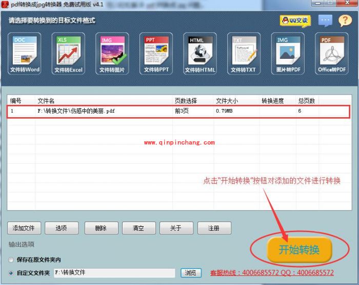359x285 pixels.
Task: Select 自定义文件夹 radio option
Action: coord(11,273)
